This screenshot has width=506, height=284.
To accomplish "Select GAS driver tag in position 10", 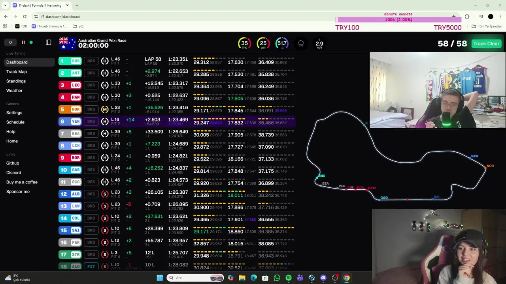I will 70,170.
